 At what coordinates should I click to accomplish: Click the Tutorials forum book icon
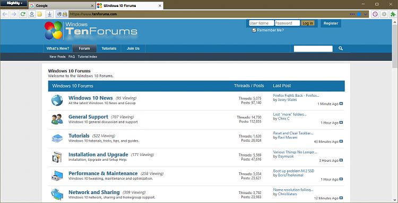pos(57,138)
